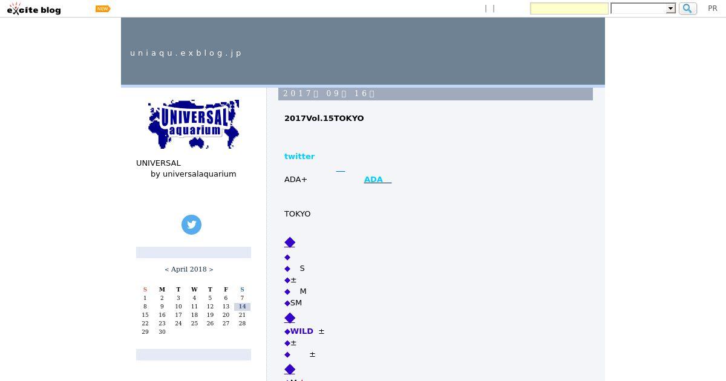Click the ADA+ text
This screenshot has width=726, height=381.
click(x=296, y=179)
